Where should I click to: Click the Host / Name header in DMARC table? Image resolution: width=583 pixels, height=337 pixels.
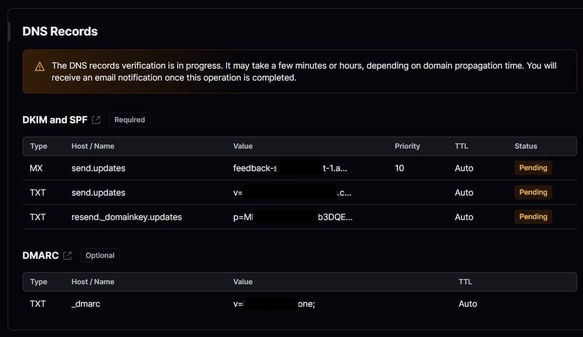93,282
